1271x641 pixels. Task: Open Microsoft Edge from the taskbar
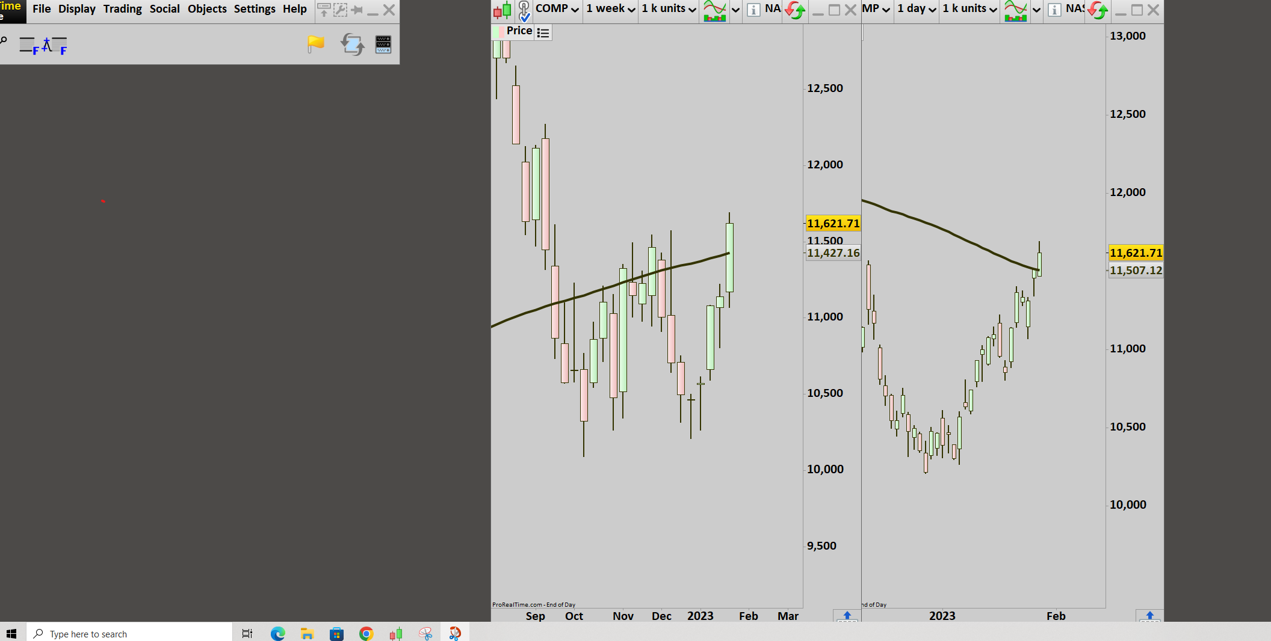pyautogui.click(x=277, y=634)
